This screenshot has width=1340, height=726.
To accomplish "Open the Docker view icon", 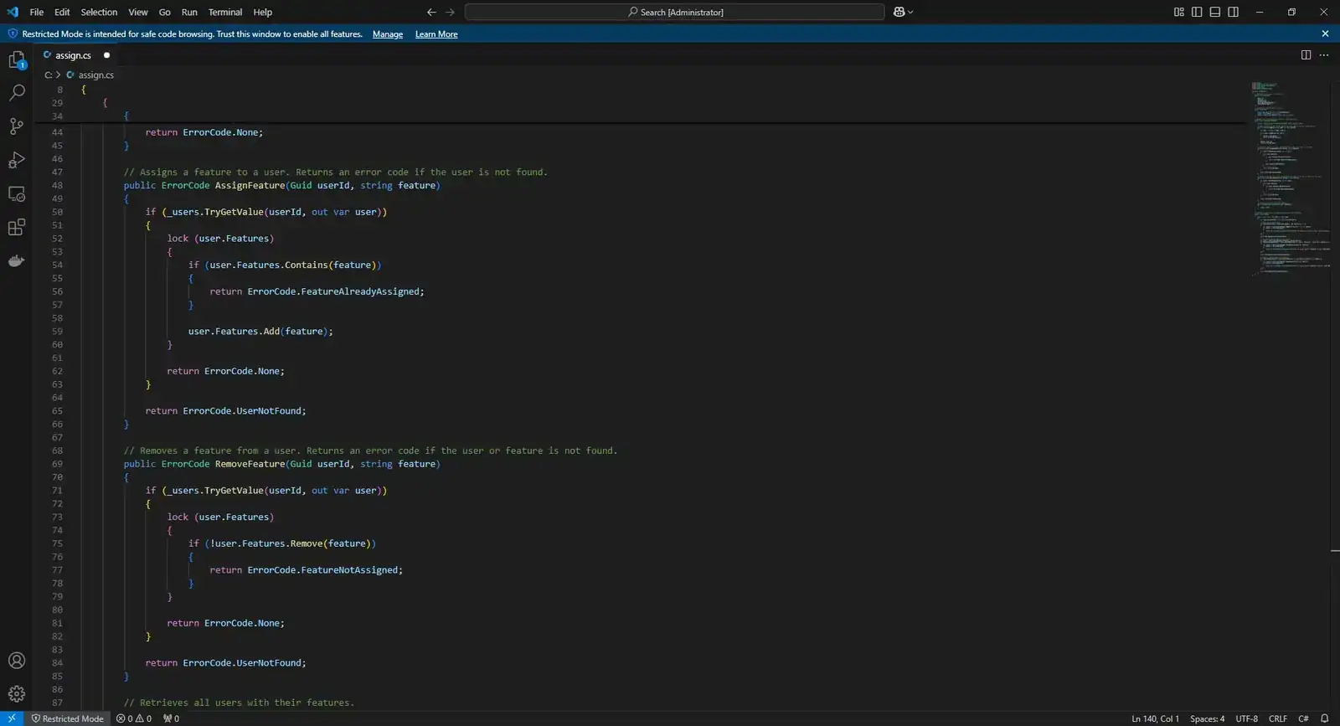I will pyautogui.click(x=17, y=260).
